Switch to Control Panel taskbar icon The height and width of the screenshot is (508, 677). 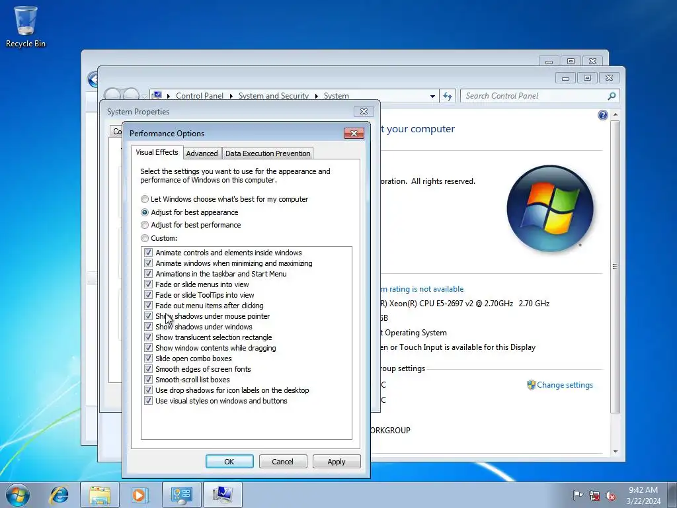click(x=181, y=495)
